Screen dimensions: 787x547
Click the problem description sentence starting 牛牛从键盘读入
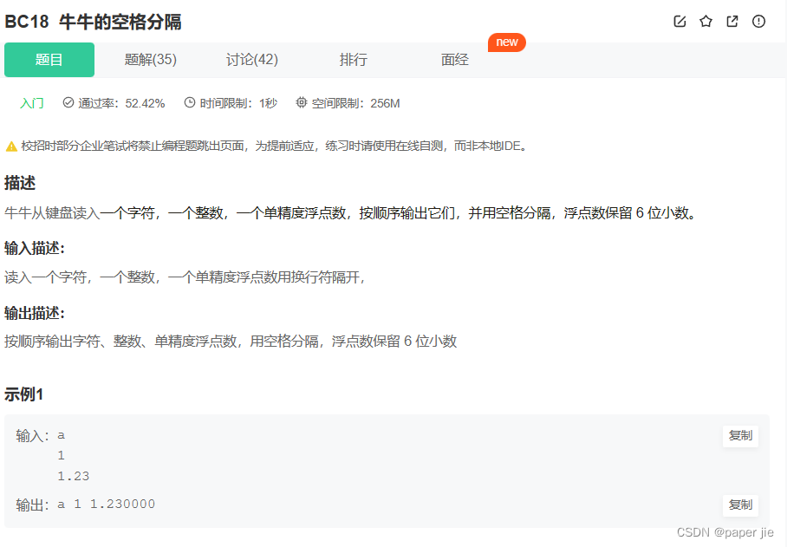[350, 212]
